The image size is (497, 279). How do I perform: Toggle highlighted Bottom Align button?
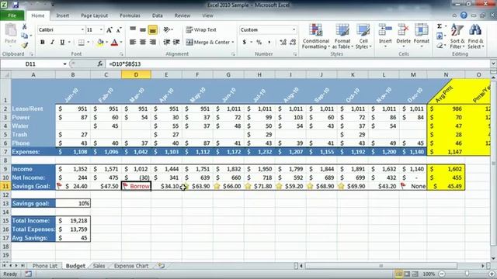pos(153,29)
